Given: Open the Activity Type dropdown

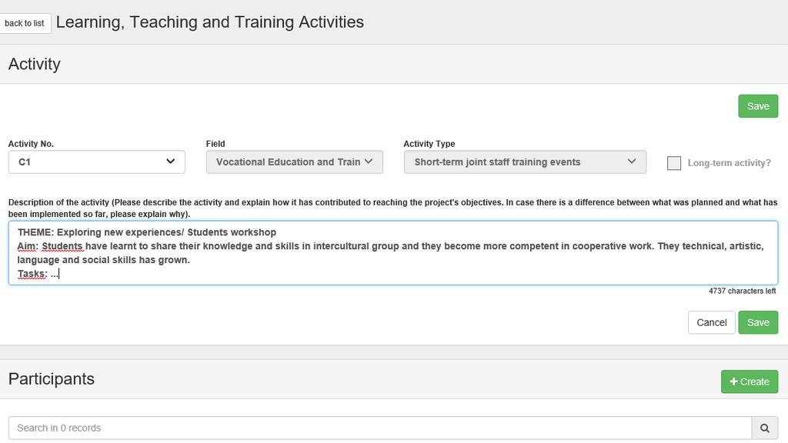Looking at the screenshot, I should point(525,162).
